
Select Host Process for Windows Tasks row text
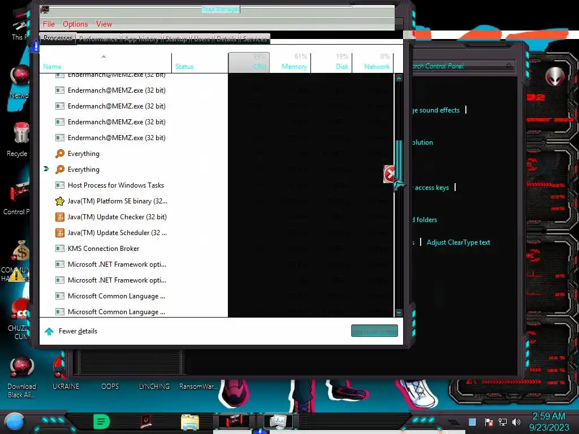pyautogui.click(x=115, y=185)
